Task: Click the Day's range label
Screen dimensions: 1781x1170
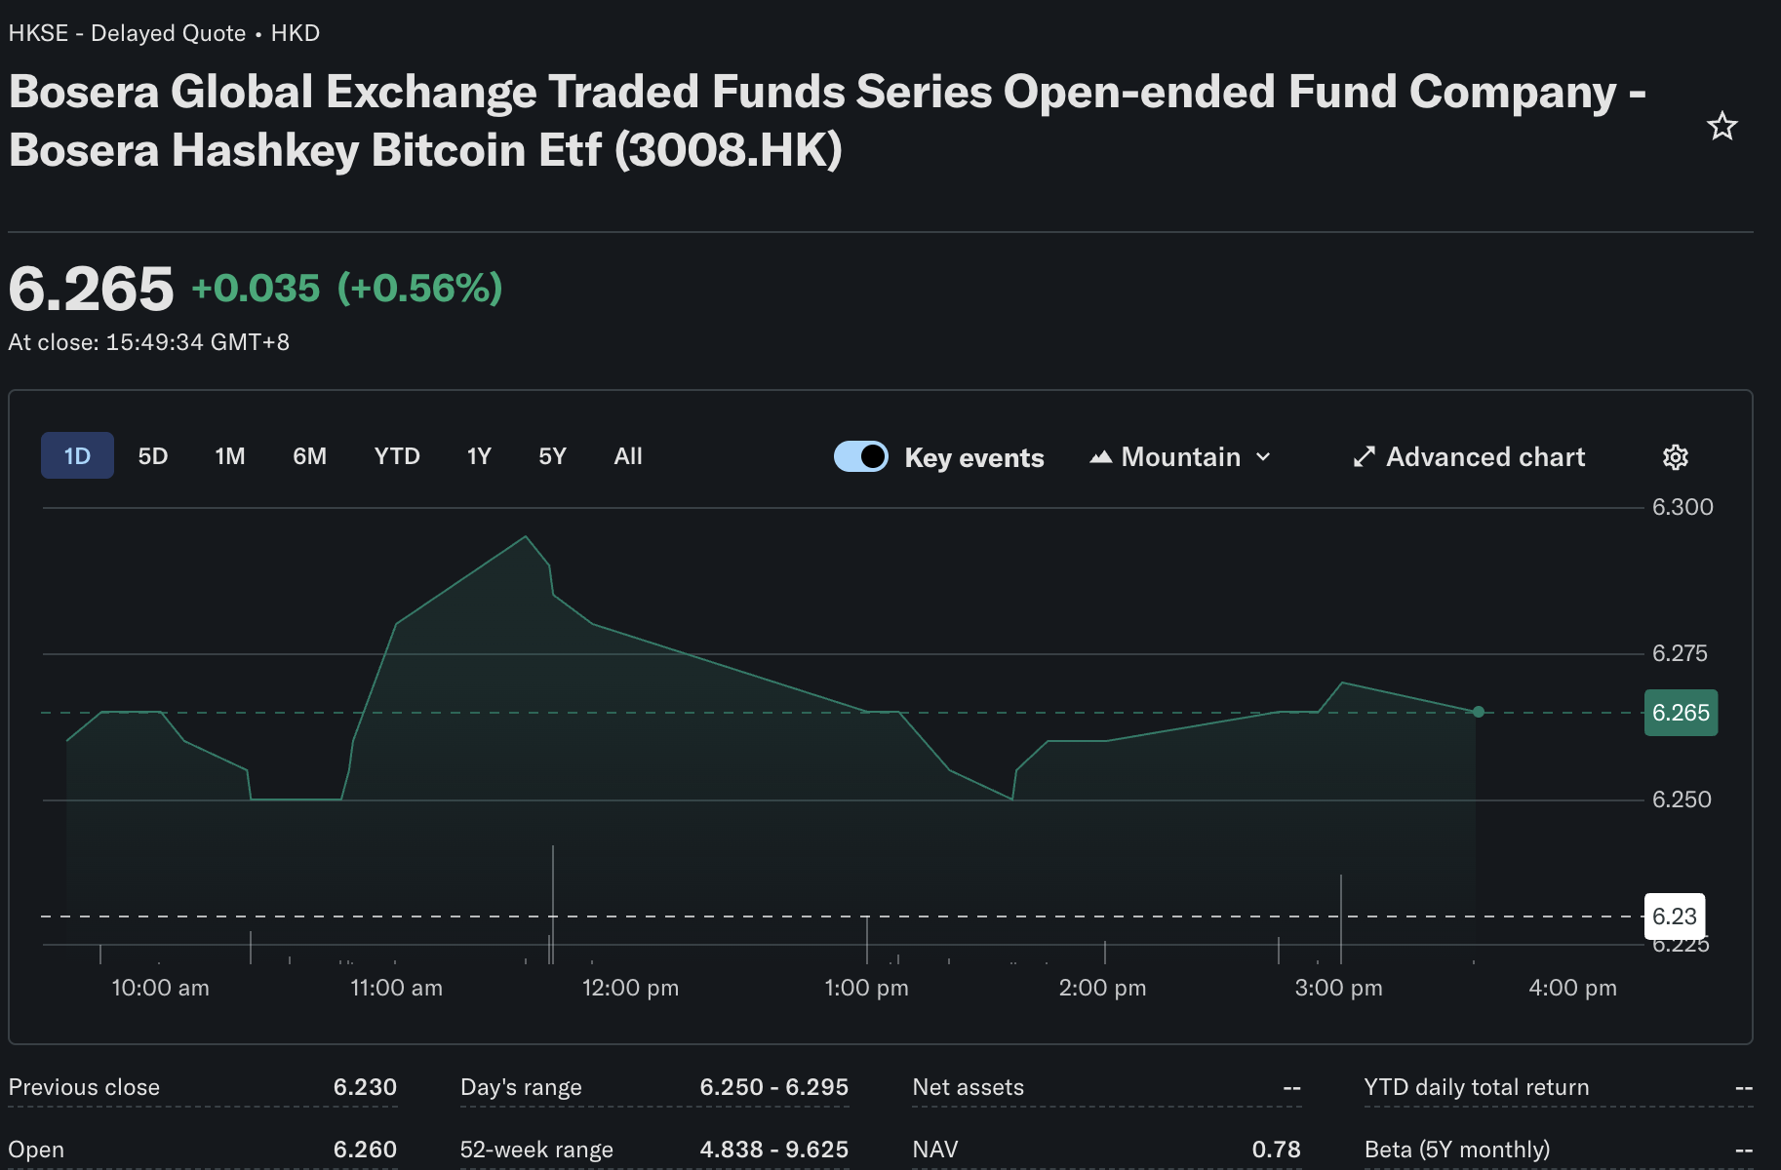Action: coord(521,1087)
